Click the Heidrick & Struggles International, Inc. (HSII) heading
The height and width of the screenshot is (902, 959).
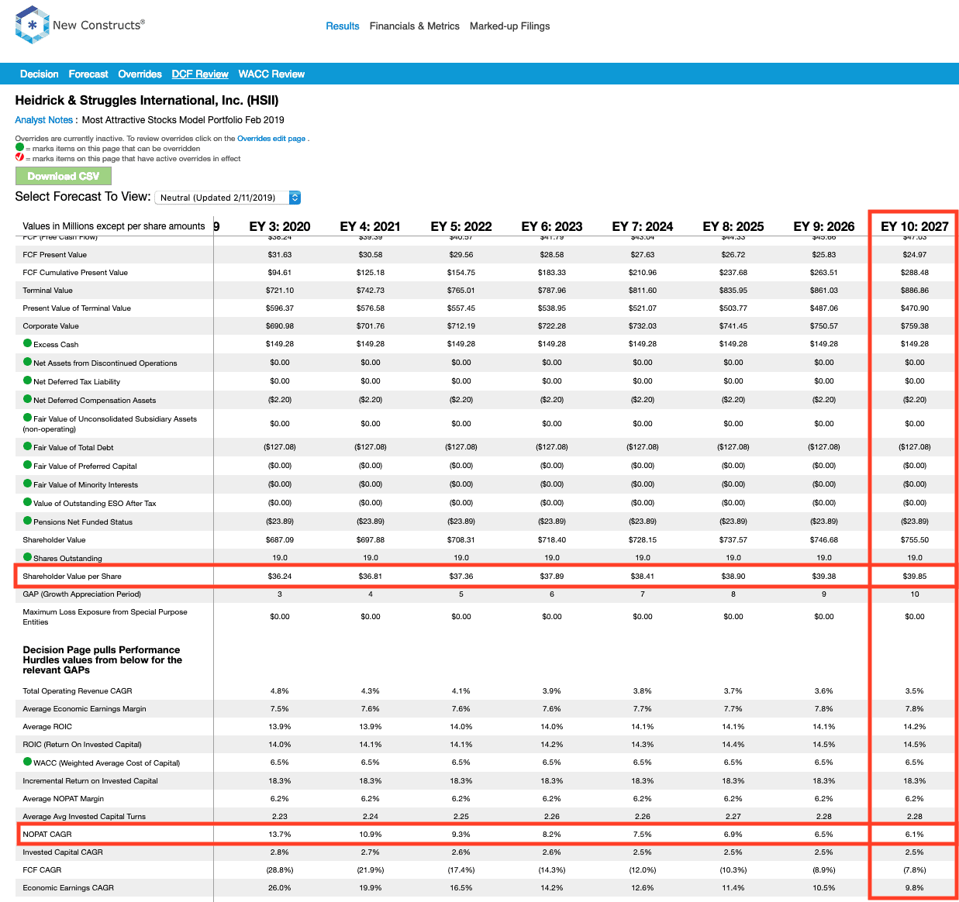(x=147, y=101)
